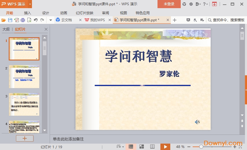
Task: Go to next slide double-arrow button
Action: coord(242,126)
